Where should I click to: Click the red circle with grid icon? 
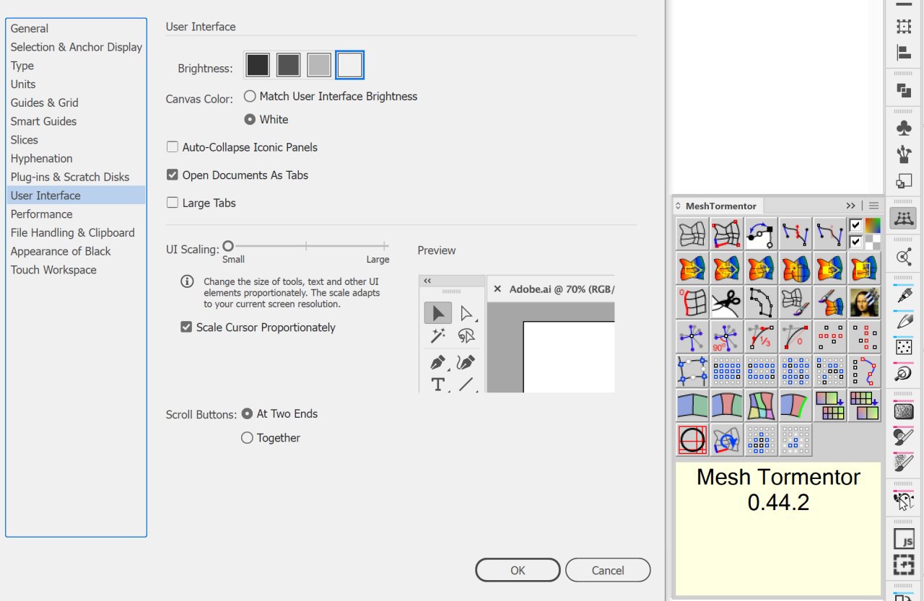692,439
